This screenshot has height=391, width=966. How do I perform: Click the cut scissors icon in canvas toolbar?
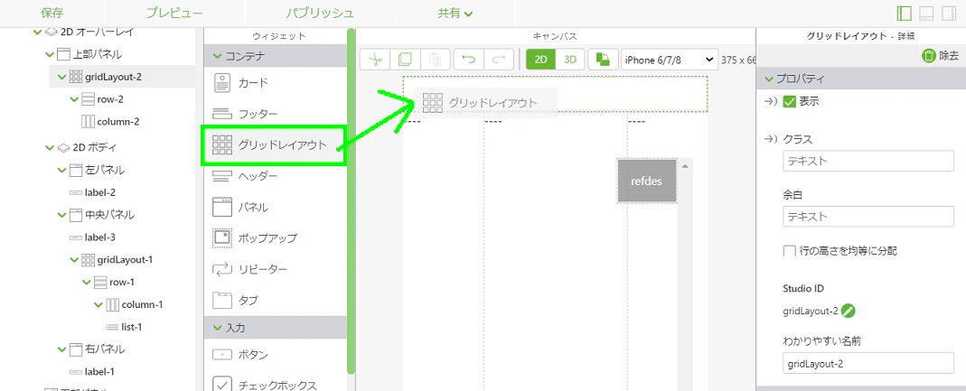375,60
